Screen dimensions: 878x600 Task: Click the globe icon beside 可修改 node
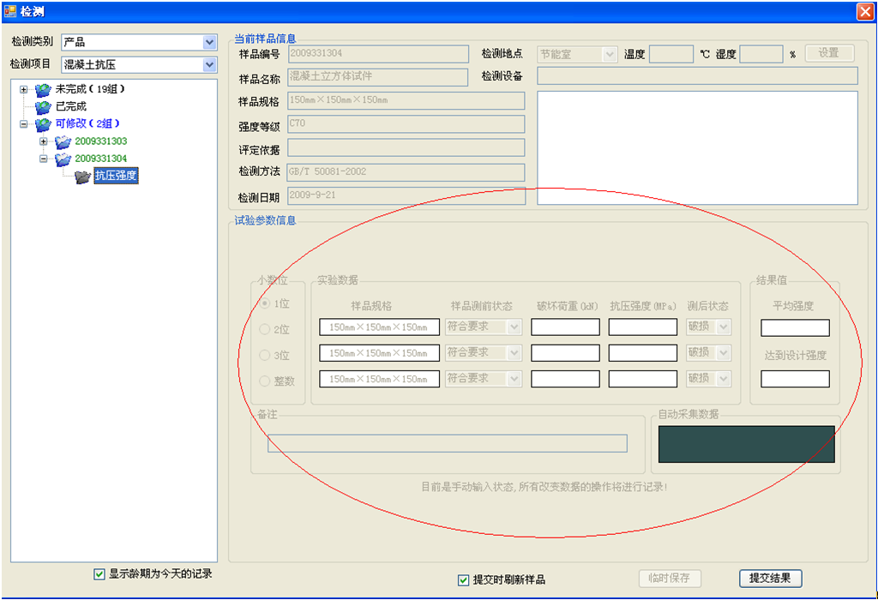(43, 124)
